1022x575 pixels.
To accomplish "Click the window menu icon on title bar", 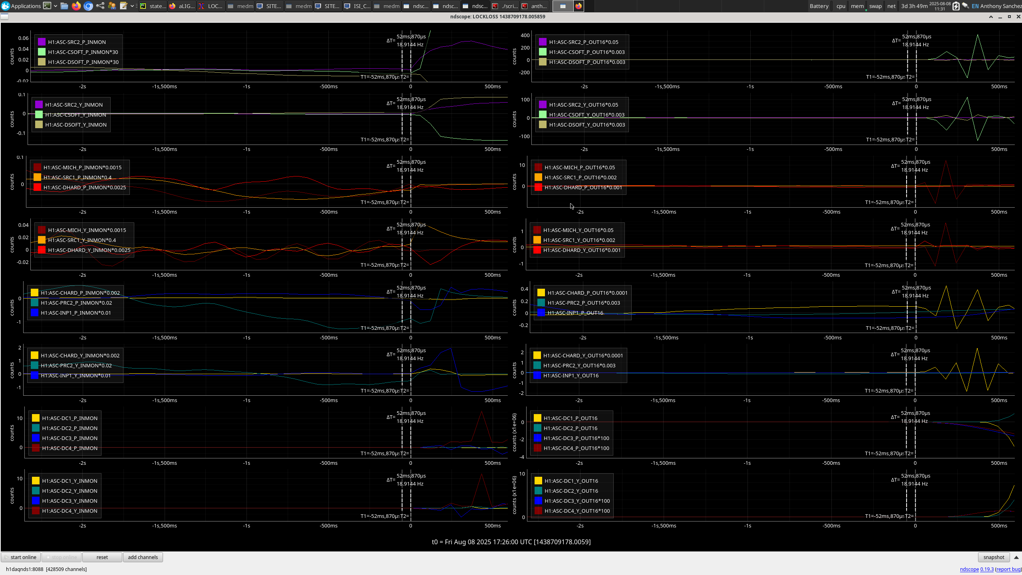I will pyautogui.click(x=4, y=16).
